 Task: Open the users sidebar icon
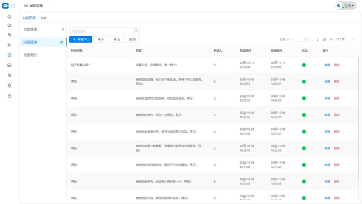pos(9,35)
